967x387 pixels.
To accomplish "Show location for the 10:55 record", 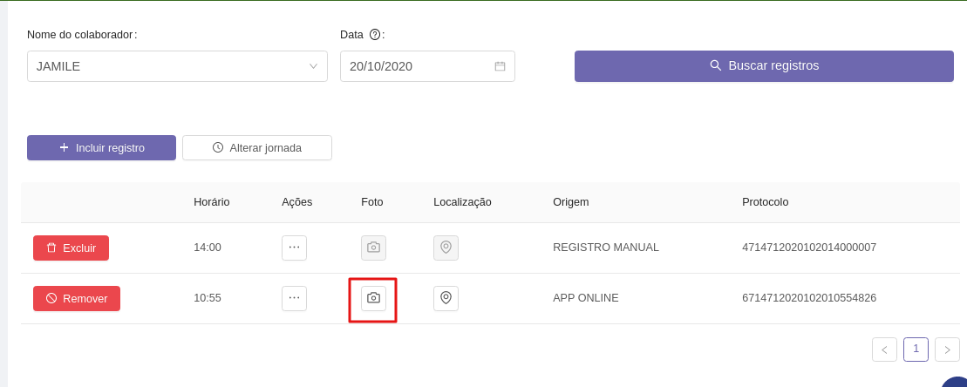I will click(x=446, y=298).
